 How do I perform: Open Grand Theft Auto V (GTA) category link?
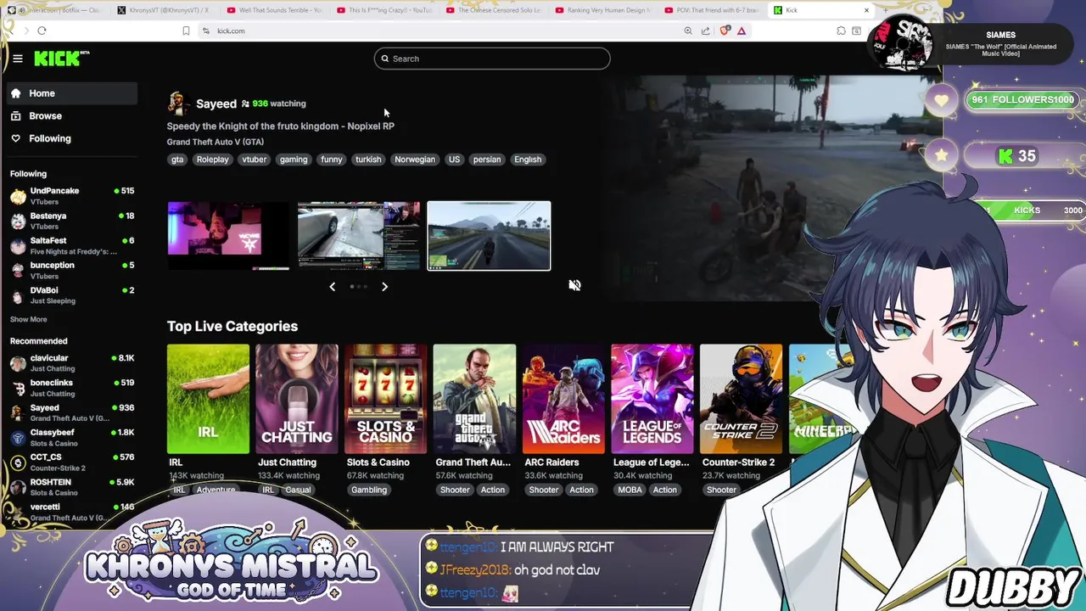tap(215, 142)
